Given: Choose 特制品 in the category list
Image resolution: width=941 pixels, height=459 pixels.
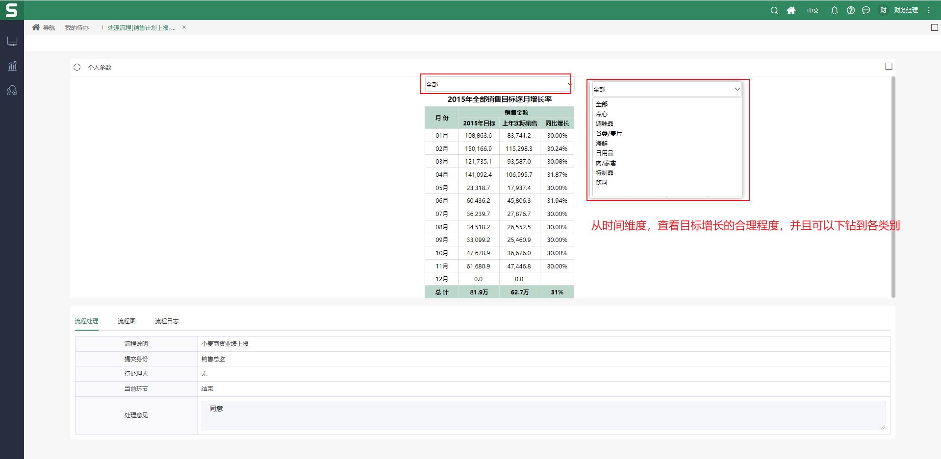Looking at the screenshot, I should (x=605, y=173).
